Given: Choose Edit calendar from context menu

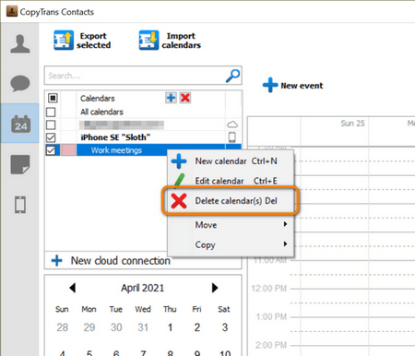Looking at the screenshot, I should click(231, 181).
